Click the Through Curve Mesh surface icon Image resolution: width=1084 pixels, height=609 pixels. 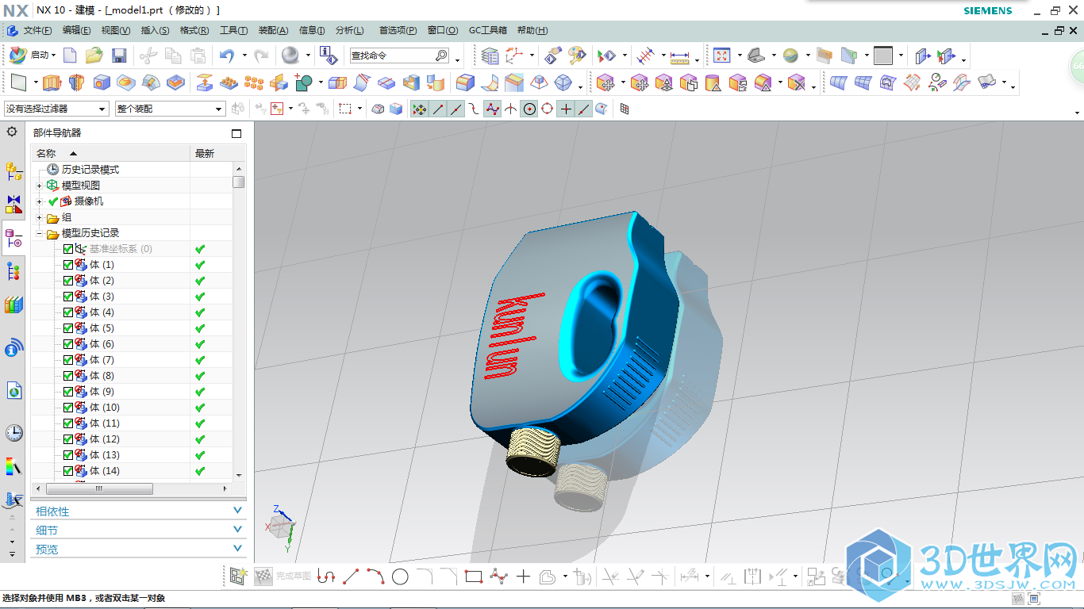(864, 82)
